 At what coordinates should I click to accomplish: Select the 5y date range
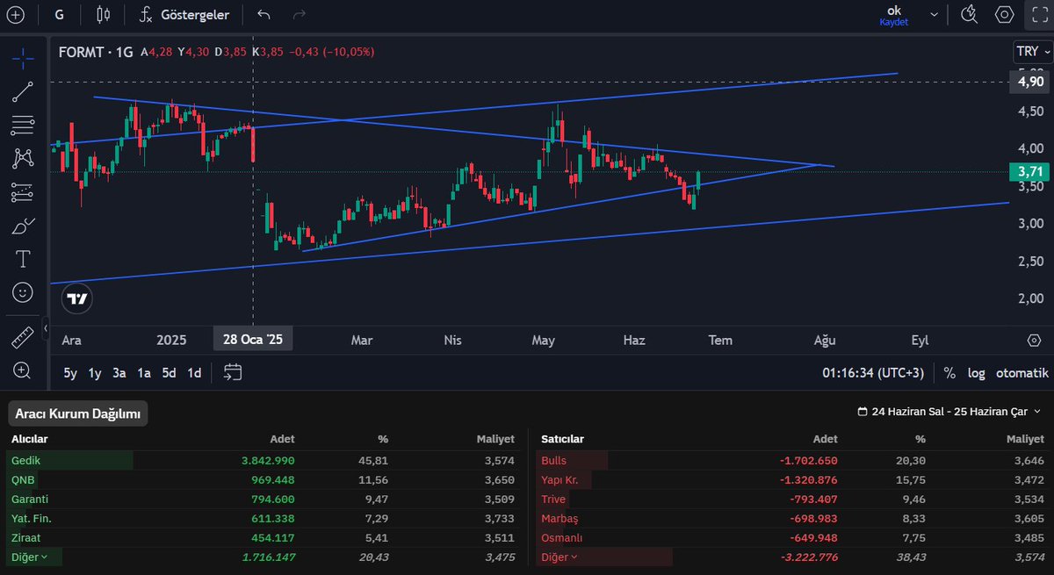(70, 373)
